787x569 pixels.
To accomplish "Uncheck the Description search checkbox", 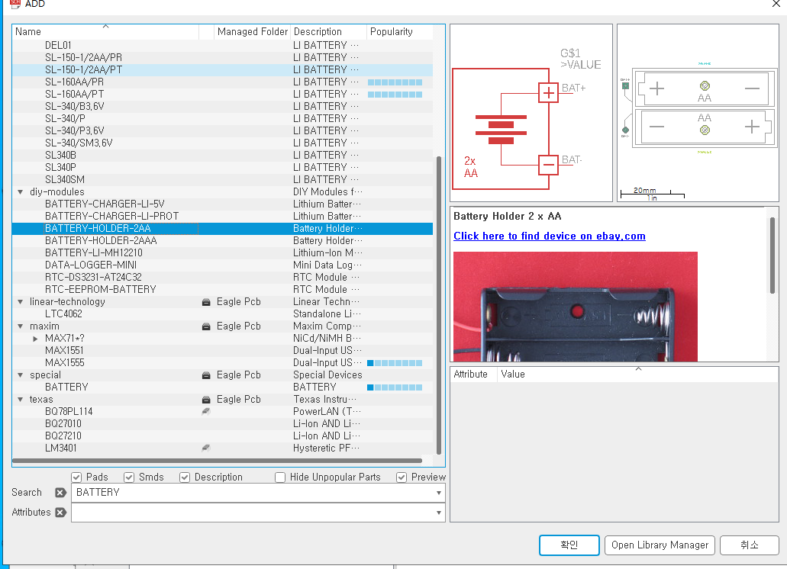I will [x=185, y=477].
